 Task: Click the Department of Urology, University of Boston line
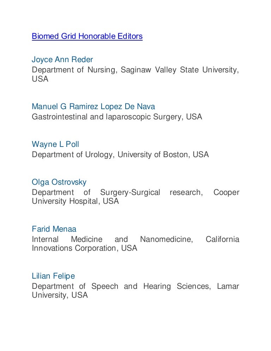120,155
